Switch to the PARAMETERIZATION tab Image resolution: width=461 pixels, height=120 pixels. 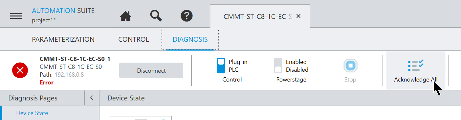63,39
